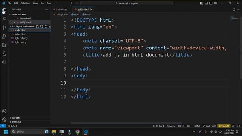The width and height of the screenshot is (242, 136).
Task: Collapse the project folder section
Action: (10, 26)
